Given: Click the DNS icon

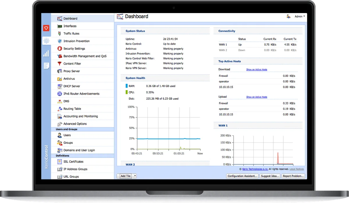Looking at the screenshot, I should coord(60,101).
